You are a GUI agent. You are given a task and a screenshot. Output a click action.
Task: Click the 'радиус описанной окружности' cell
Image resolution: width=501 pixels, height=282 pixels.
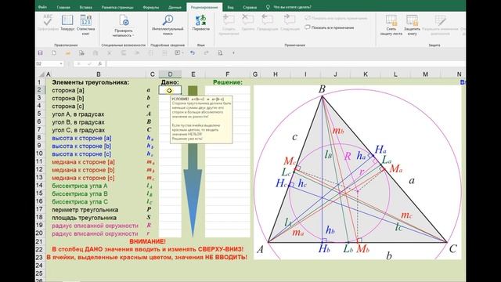pyautogui.click(x=95, y=226)
